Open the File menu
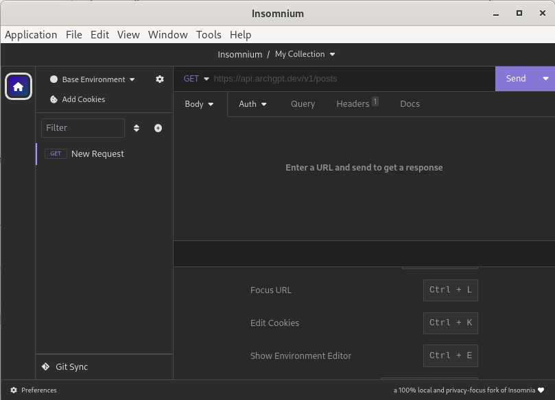Image resolution: width=555 pixels, height=400 pixels. pyautogui.click(x=74, y=35)
